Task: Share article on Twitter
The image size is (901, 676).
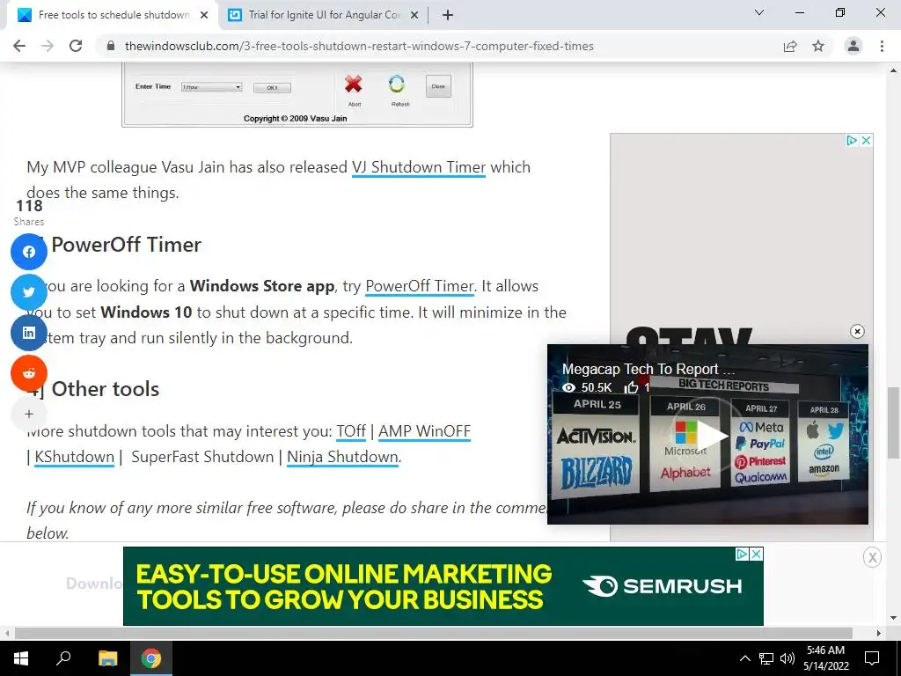Action: click(29, 292)
